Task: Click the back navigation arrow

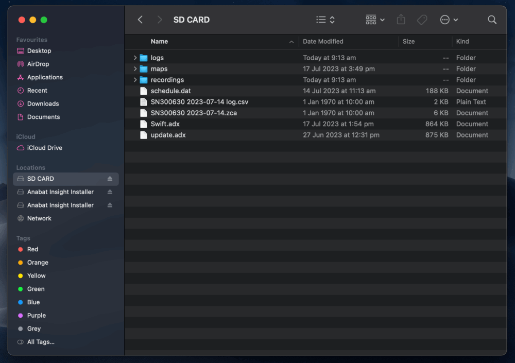Action: 140,20
